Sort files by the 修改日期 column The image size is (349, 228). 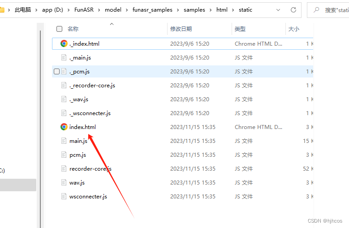(181, 29)
